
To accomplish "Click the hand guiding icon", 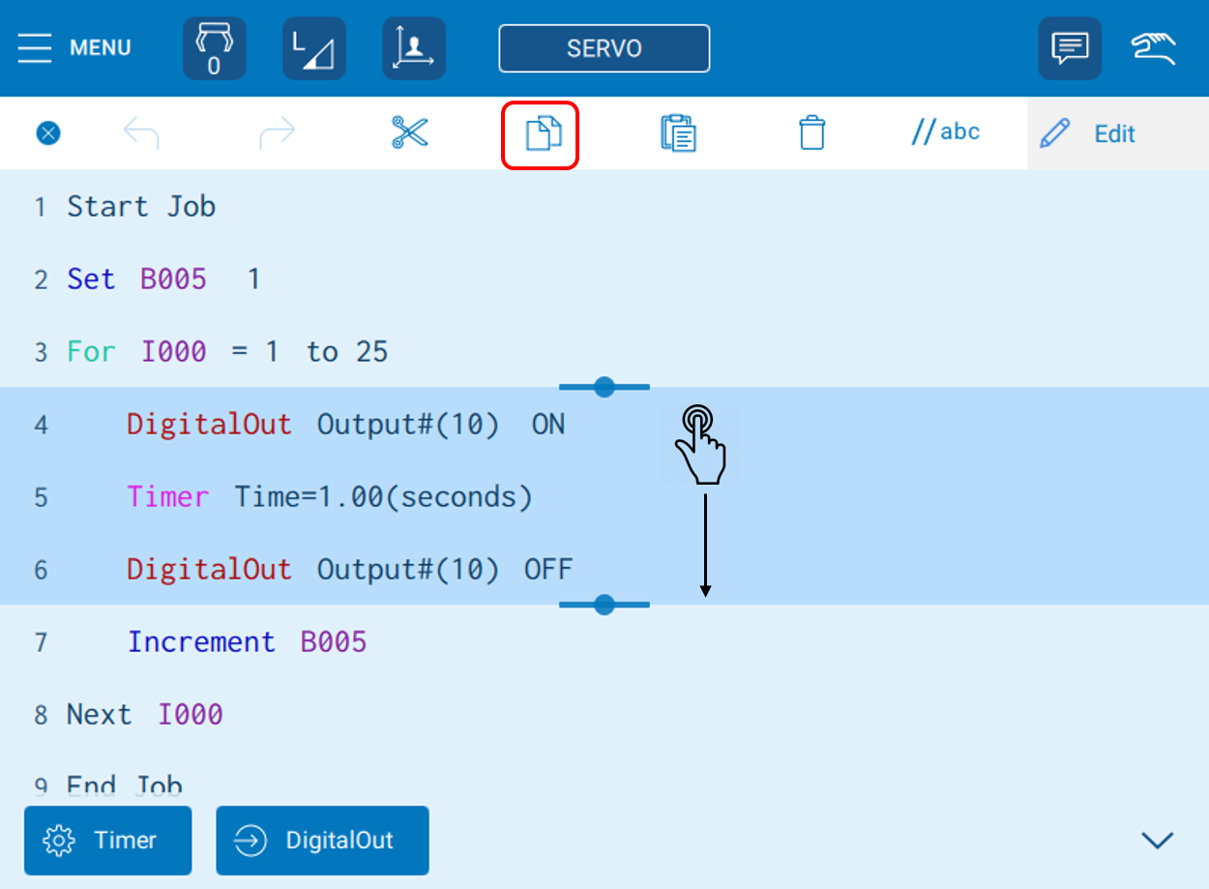I will (1154, 48).
